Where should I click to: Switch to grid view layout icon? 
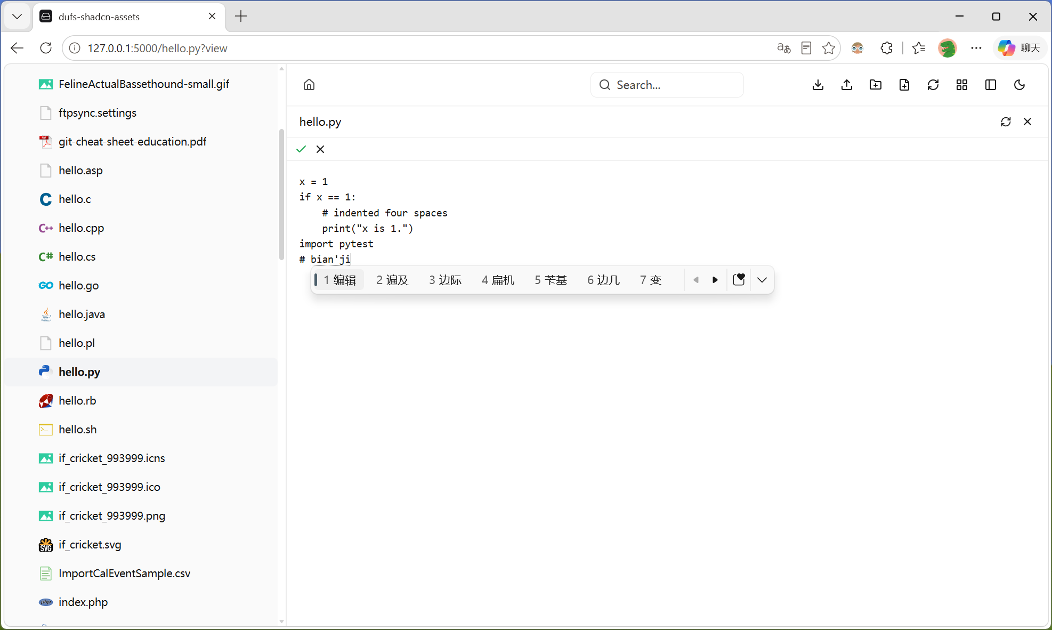tap(962, 85)
